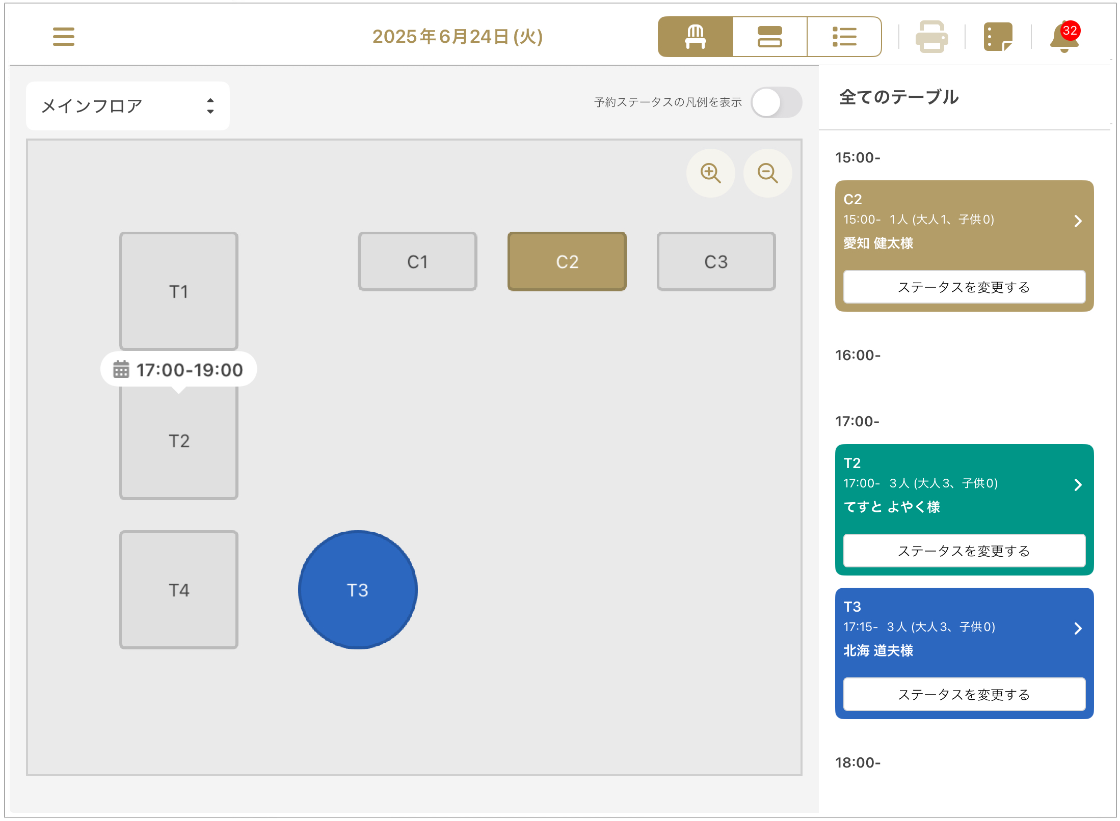Image resolution: width=1120 pixels, height=821 pixels.
Task: Change status for T3 北海 道夫様 reservation
Action: [x=964, y=695]
